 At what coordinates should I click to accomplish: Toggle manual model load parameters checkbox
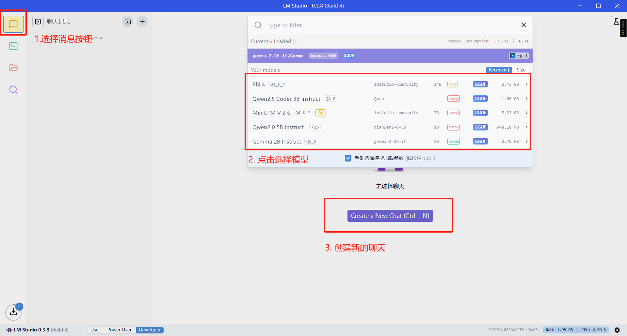[348, 158]
